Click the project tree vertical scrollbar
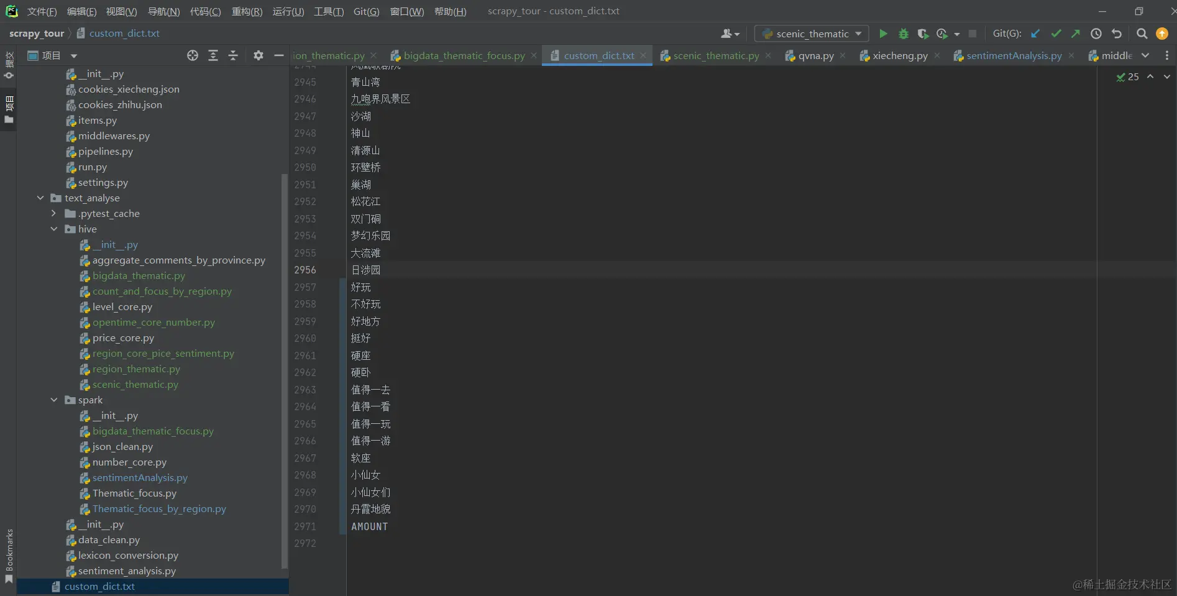The image size is (1177, 596). pyautogui.click(x=285, y=371)
